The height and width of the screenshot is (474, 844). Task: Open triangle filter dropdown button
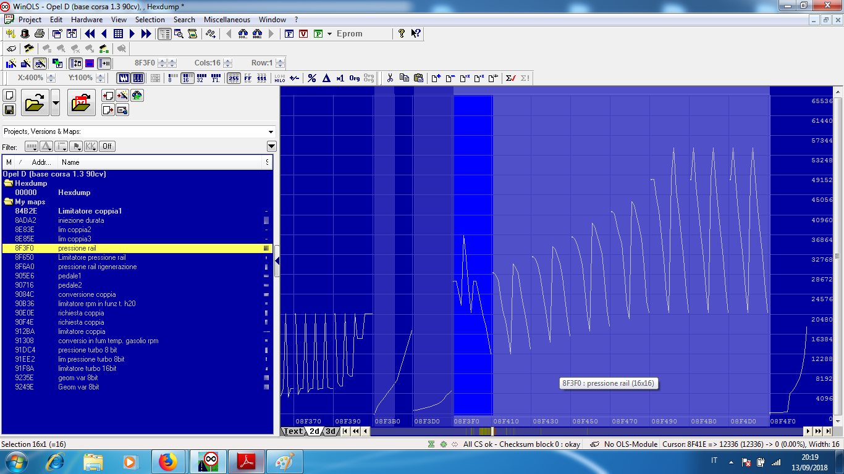tap(46, 146)
